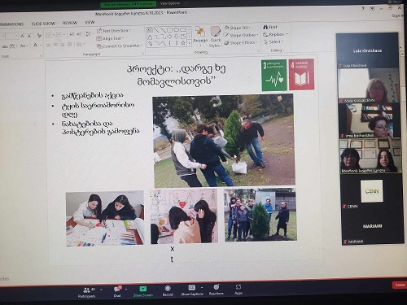Select the Oval shape in shapes gallery

click(177, 30)
